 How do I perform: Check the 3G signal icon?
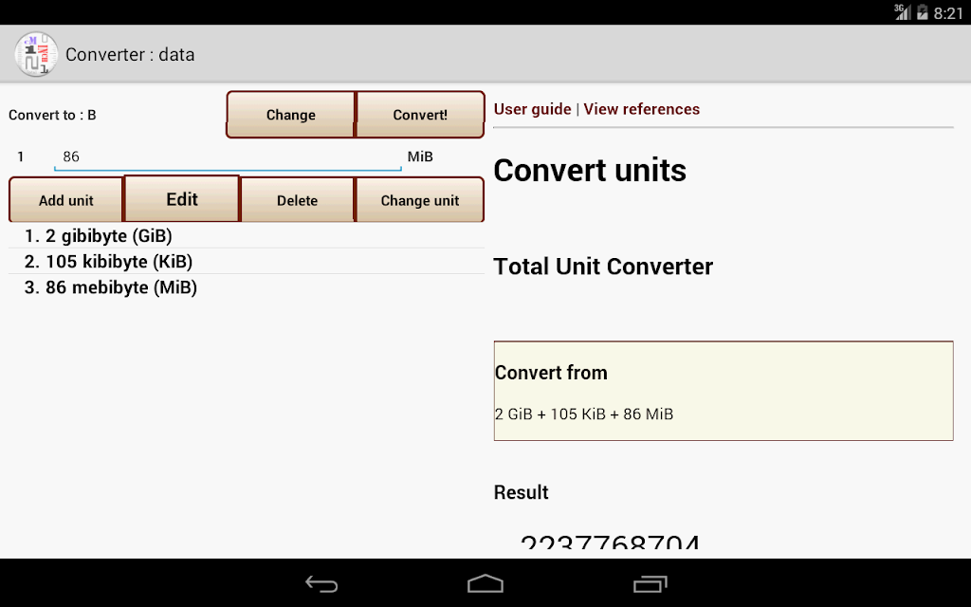tap(903, 11)
